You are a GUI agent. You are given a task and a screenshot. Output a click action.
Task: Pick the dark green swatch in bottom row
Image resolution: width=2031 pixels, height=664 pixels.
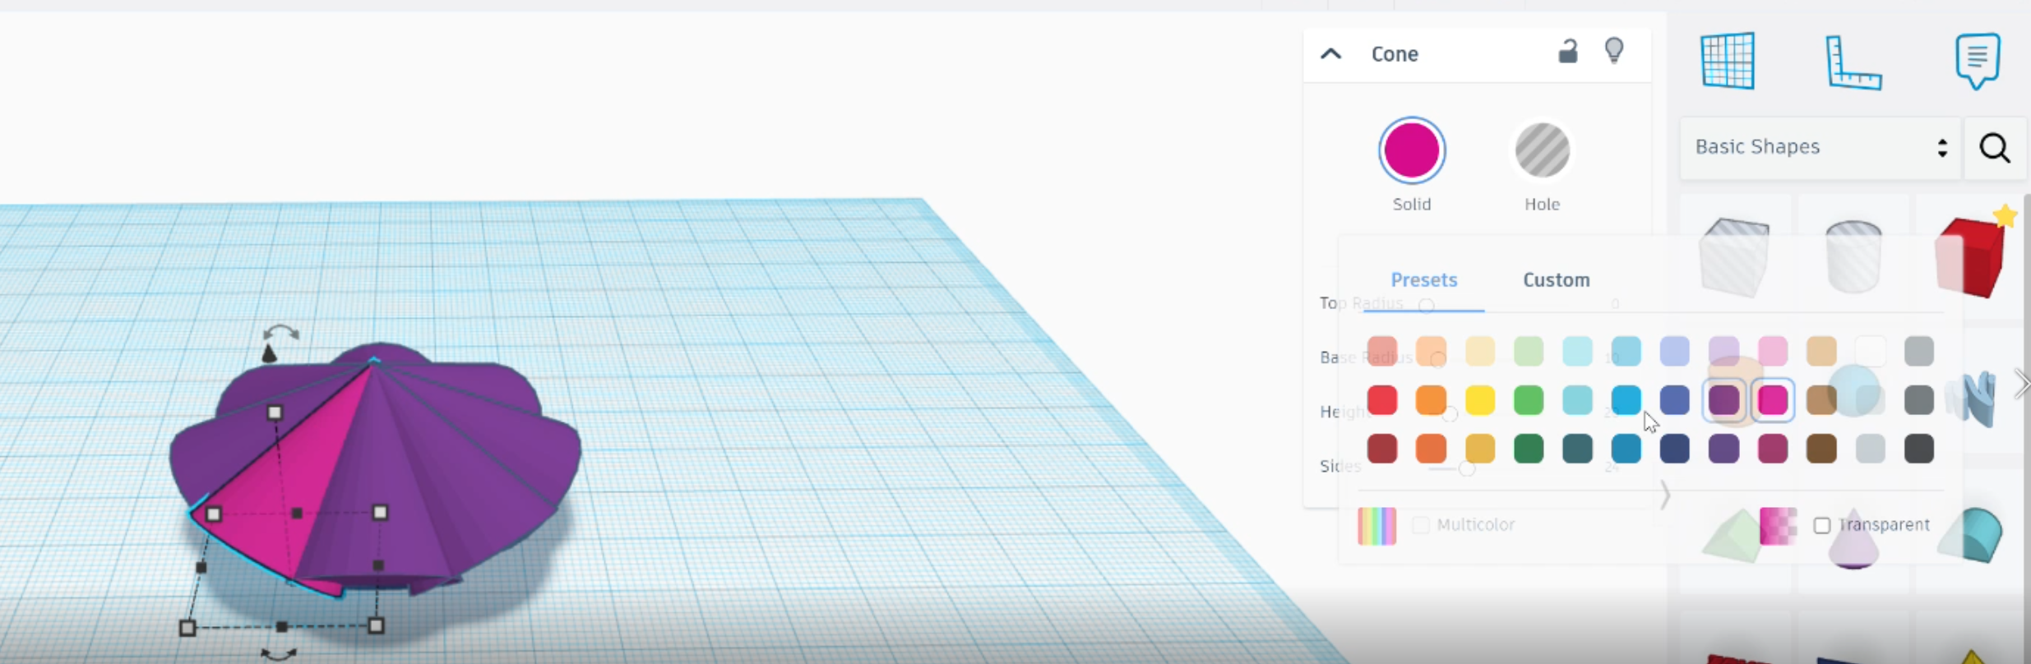click(x=1529, y=449)
